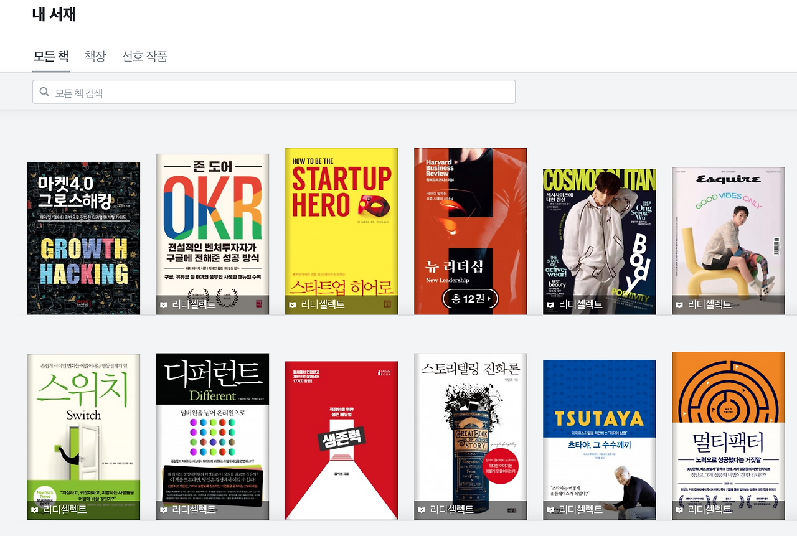Screen dimensions: 797x536
Task: Open the 마켓4.0 그로스해킹 book cover
Action: tap(84, 238)
